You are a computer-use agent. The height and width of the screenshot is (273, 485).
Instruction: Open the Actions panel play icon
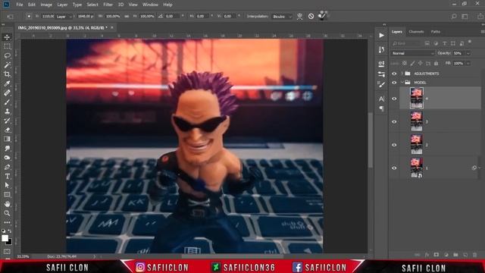coord(381,36)
